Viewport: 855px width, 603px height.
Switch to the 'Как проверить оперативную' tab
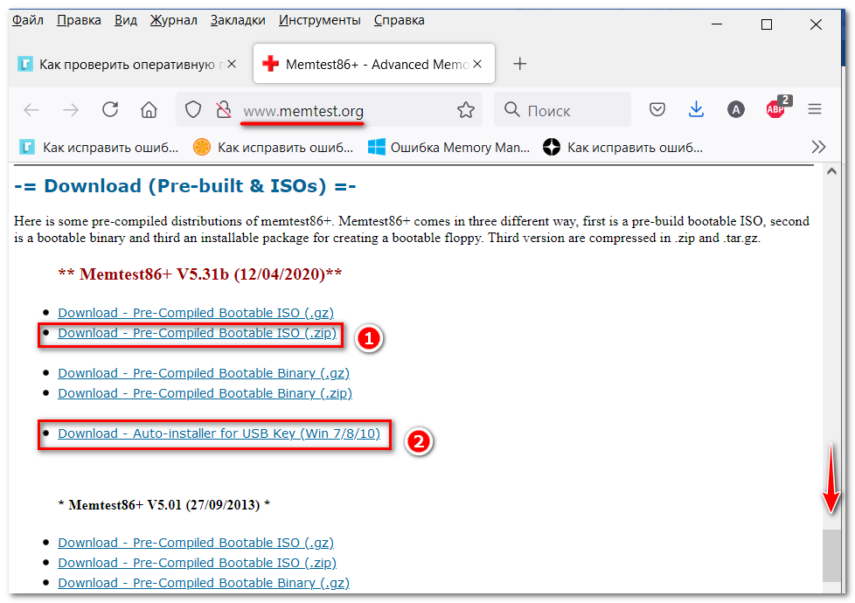(128, 64)
